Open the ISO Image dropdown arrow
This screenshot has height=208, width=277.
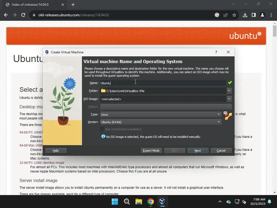(x=229, y=99)
